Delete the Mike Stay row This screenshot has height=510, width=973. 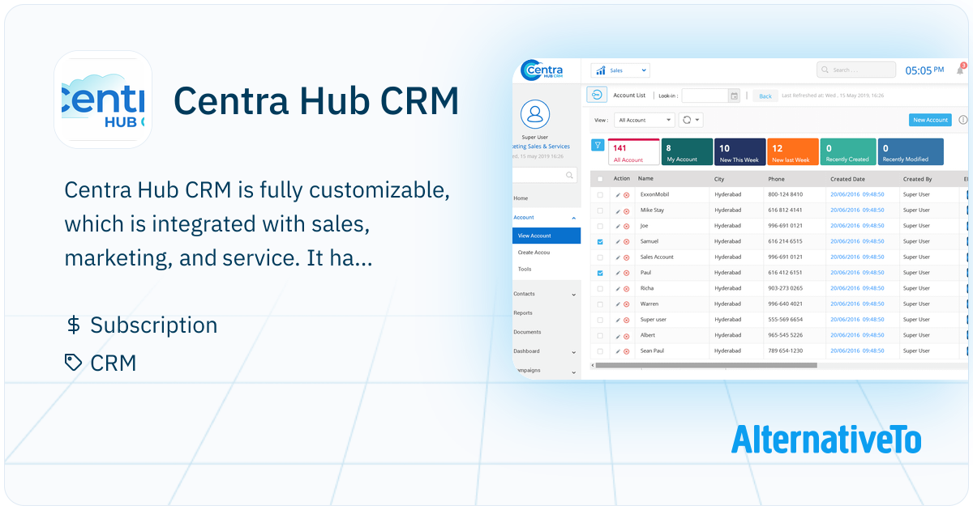(x=627, y=210)
